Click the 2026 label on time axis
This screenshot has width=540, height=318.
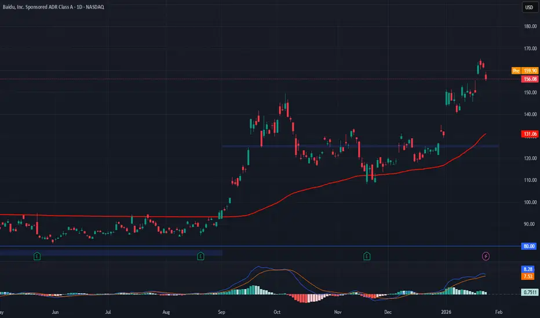point(446,312)
